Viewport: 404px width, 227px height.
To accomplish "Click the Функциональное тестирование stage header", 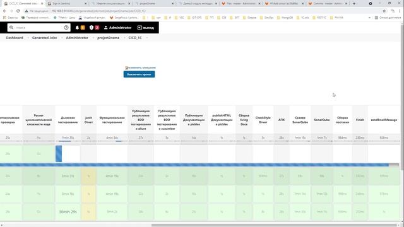I will pos(112,120).
